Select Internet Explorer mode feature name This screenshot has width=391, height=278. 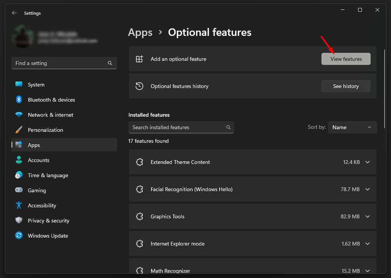178,244
